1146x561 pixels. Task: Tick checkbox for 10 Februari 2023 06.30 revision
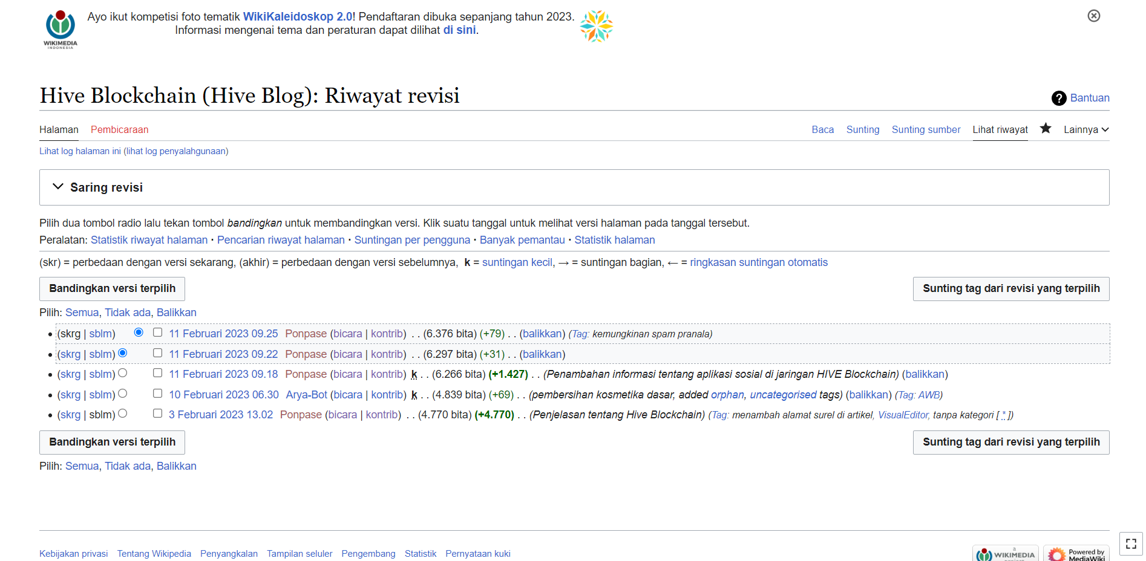point(157,394)
